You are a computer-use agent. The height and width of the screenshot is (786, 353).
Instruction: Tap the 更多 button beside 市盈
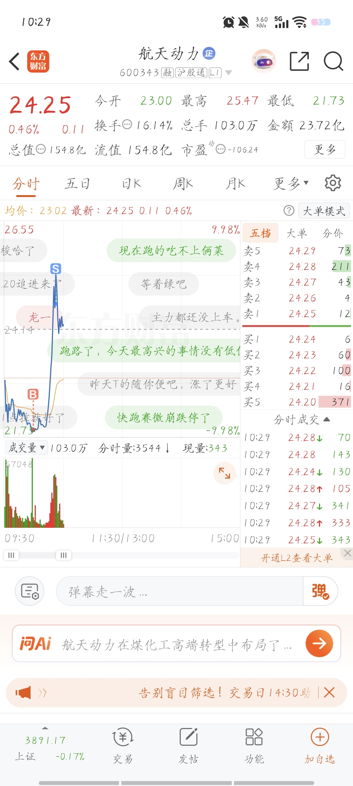point(325,149)
